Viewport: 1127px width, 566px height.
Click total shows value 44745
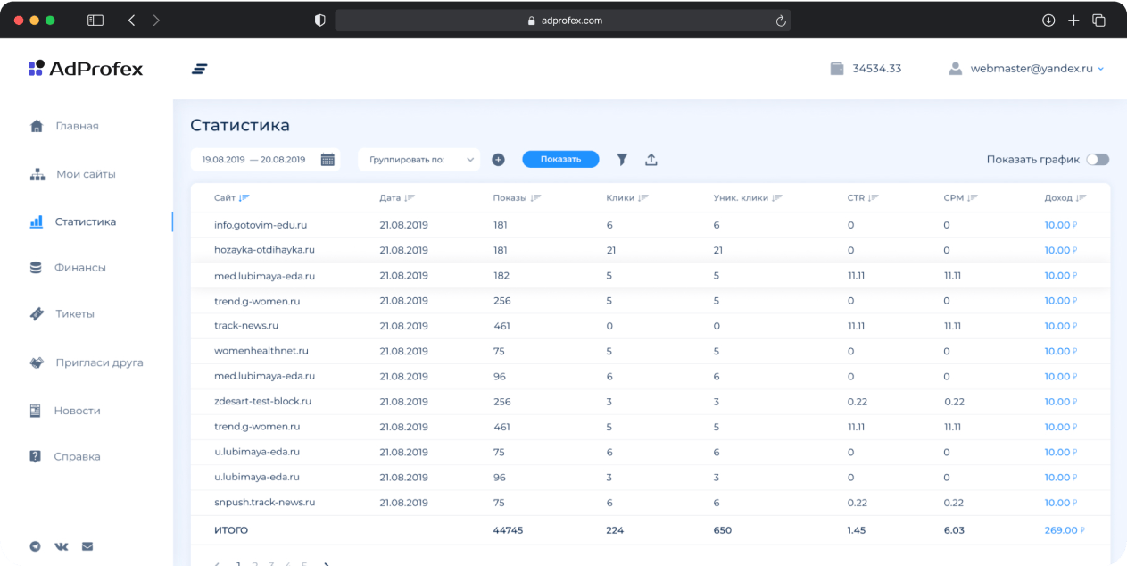(508, 530)
